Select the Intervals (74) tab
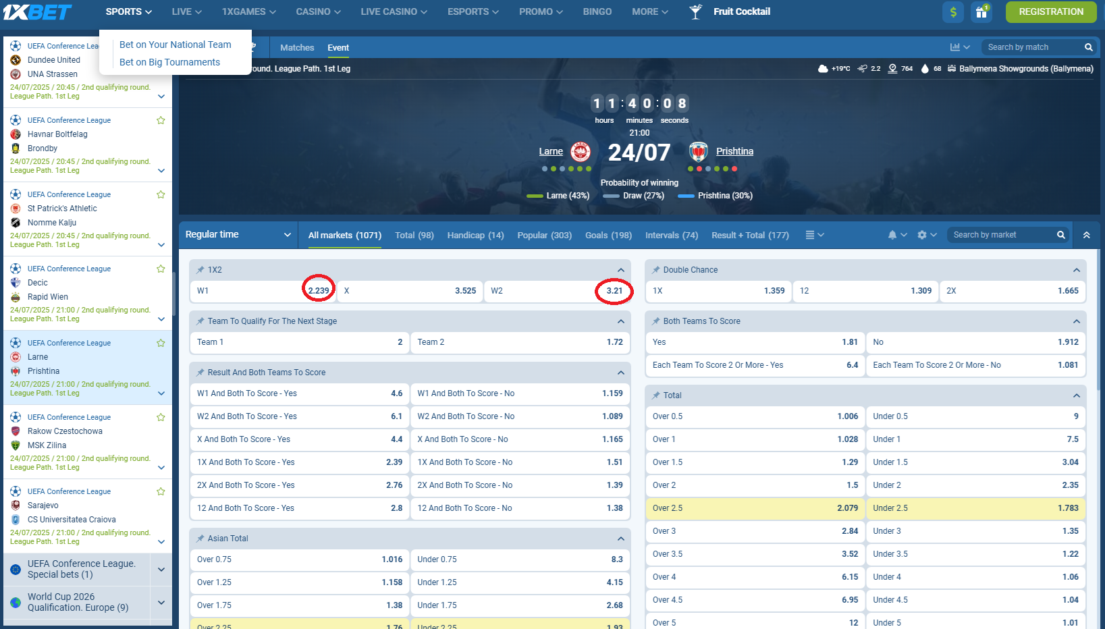 pyautogui.click(x=672, y=235)
